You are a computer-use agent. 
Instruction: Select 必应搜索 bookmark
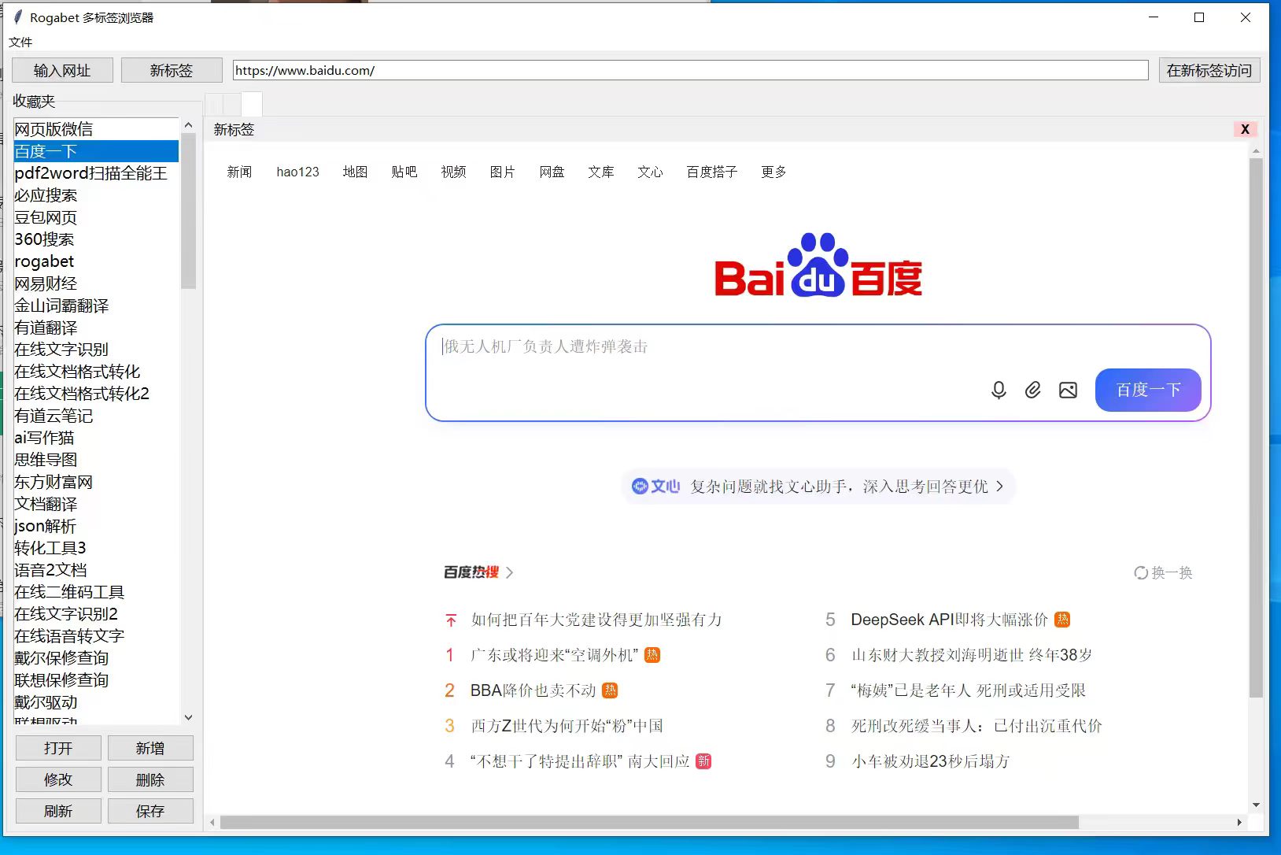(x=96, y=195)
